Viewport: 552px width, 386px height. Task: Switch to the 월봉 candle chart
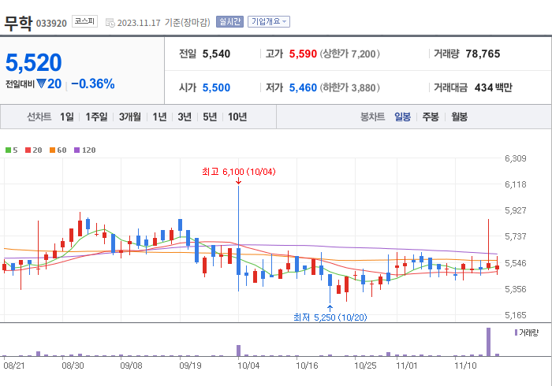[460, 117]
